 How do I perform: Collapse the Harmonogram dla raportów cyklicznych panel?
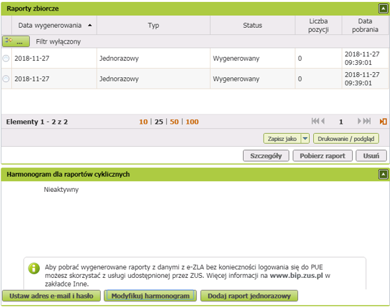click(x=383, y=174)
